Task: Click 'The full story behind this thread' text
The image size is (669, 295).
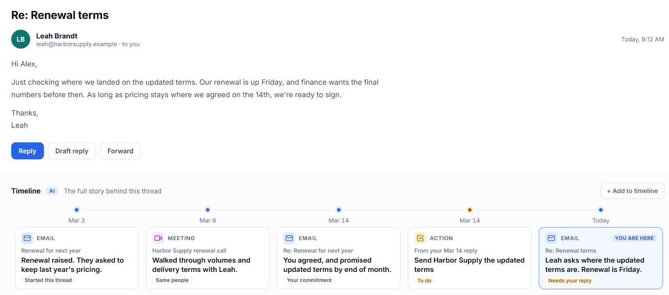Action: tap(112, 191)
